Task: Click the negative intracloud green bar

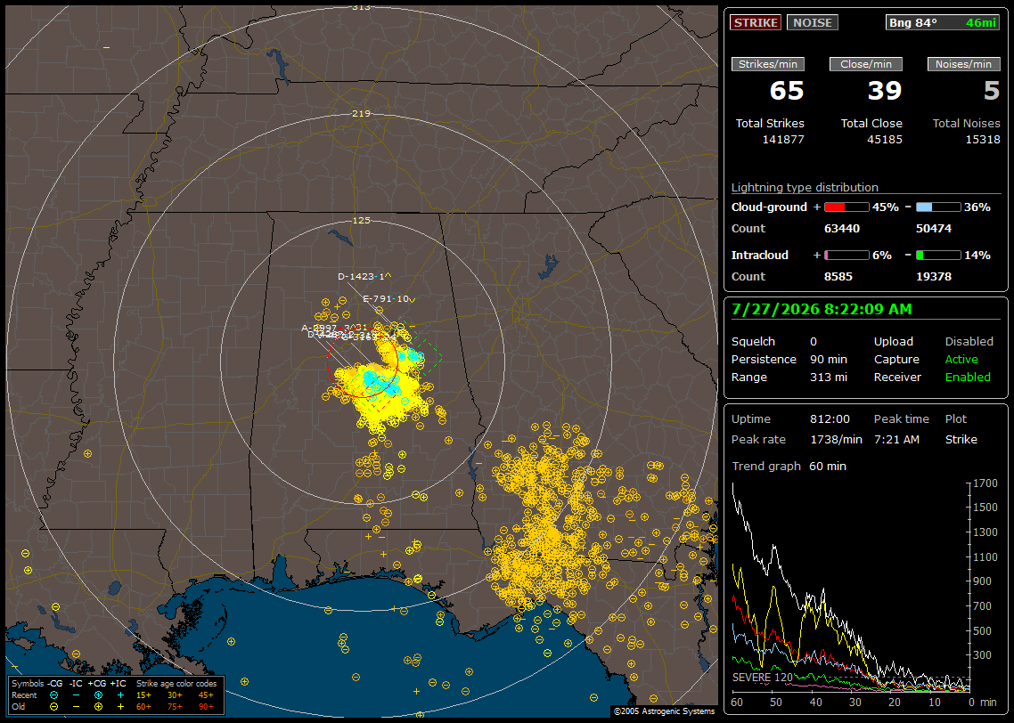Action: coord(938,256)
